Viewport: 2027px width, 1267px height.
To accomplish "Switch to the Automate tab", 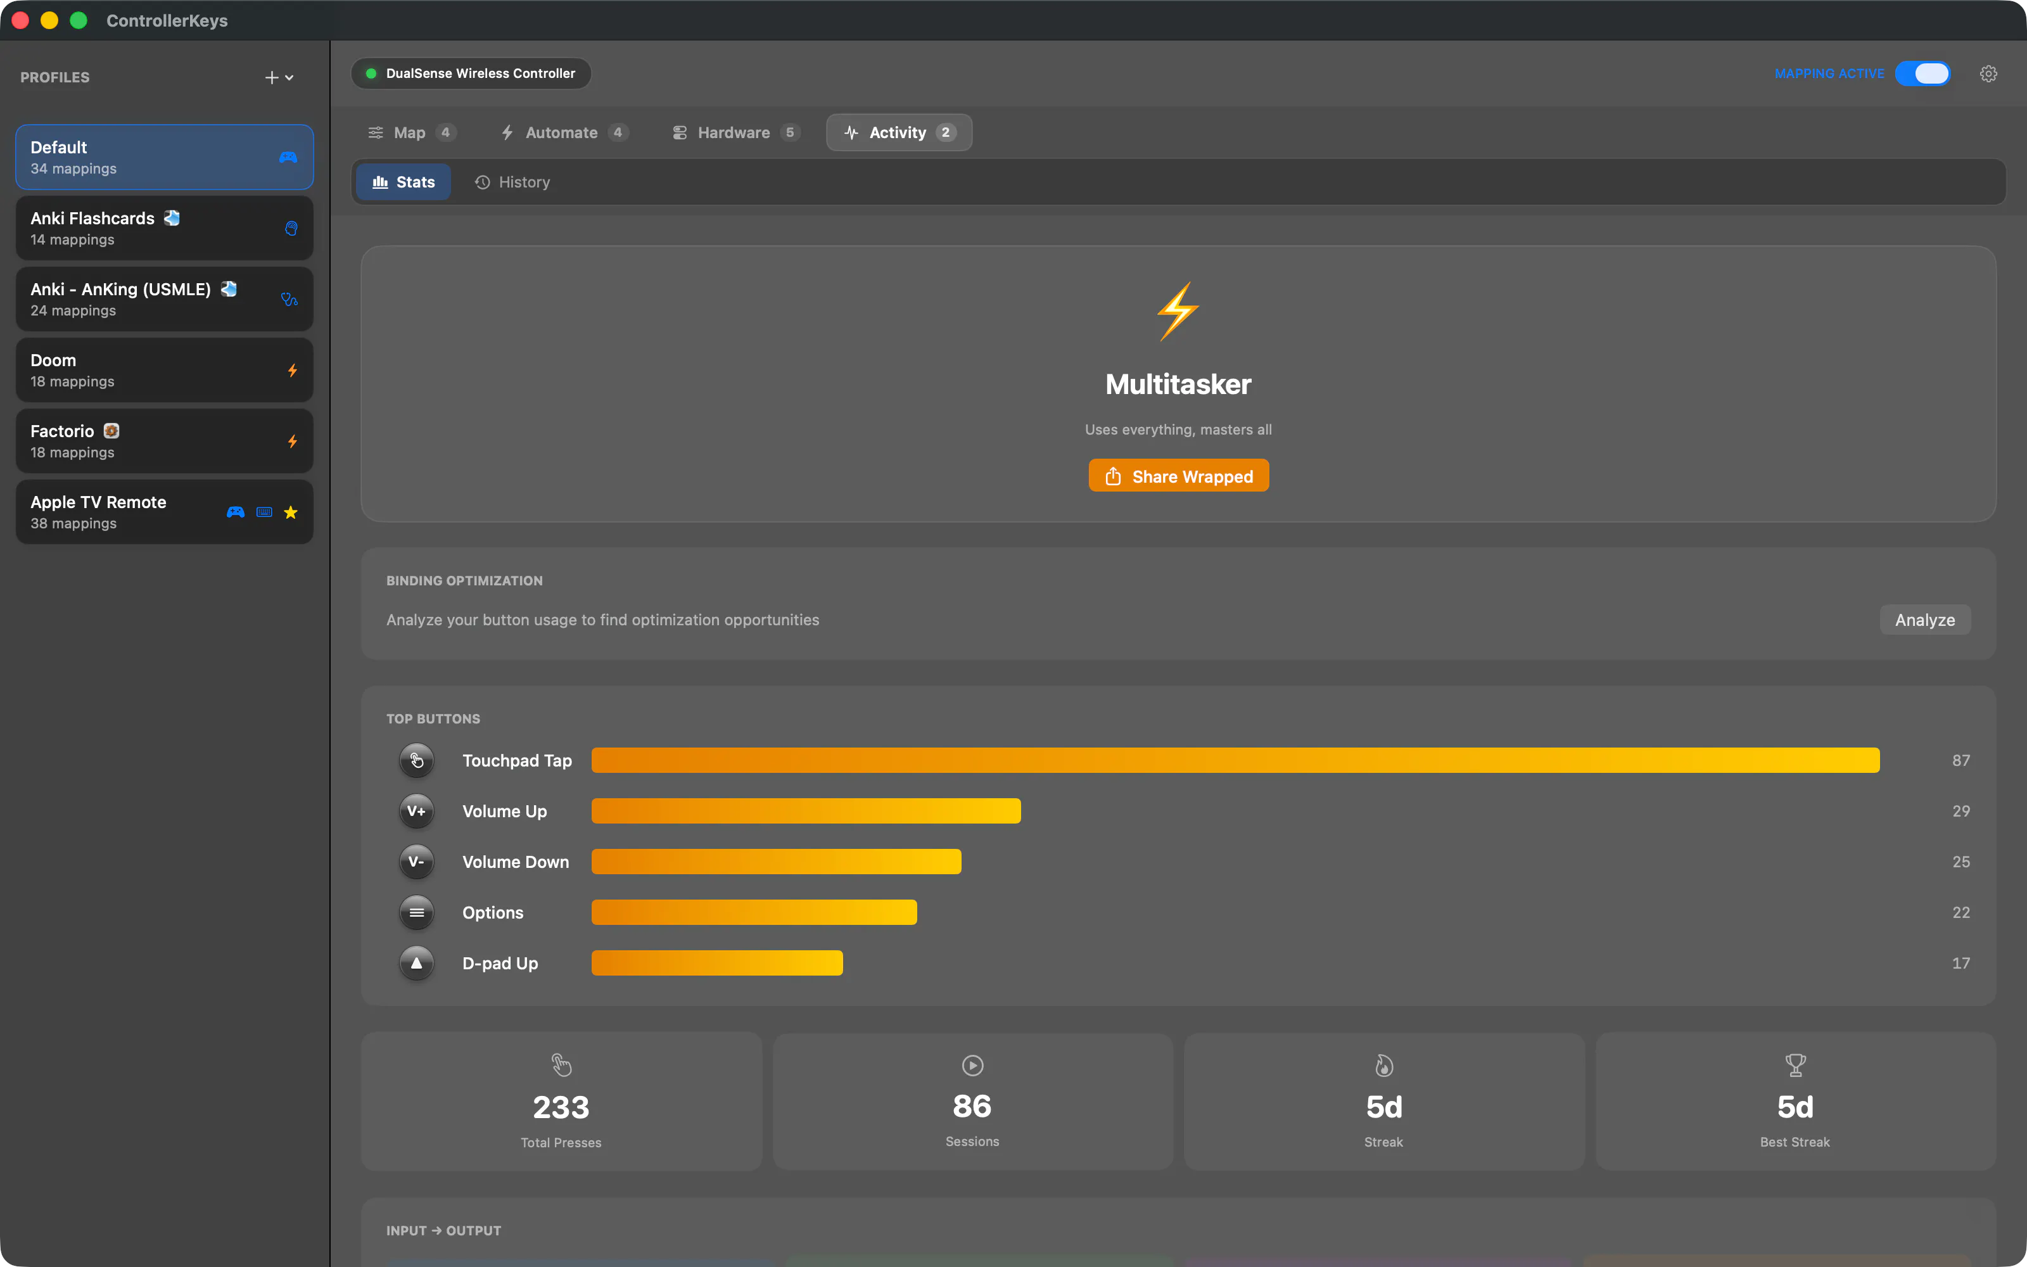I will (x=563, y=132).
